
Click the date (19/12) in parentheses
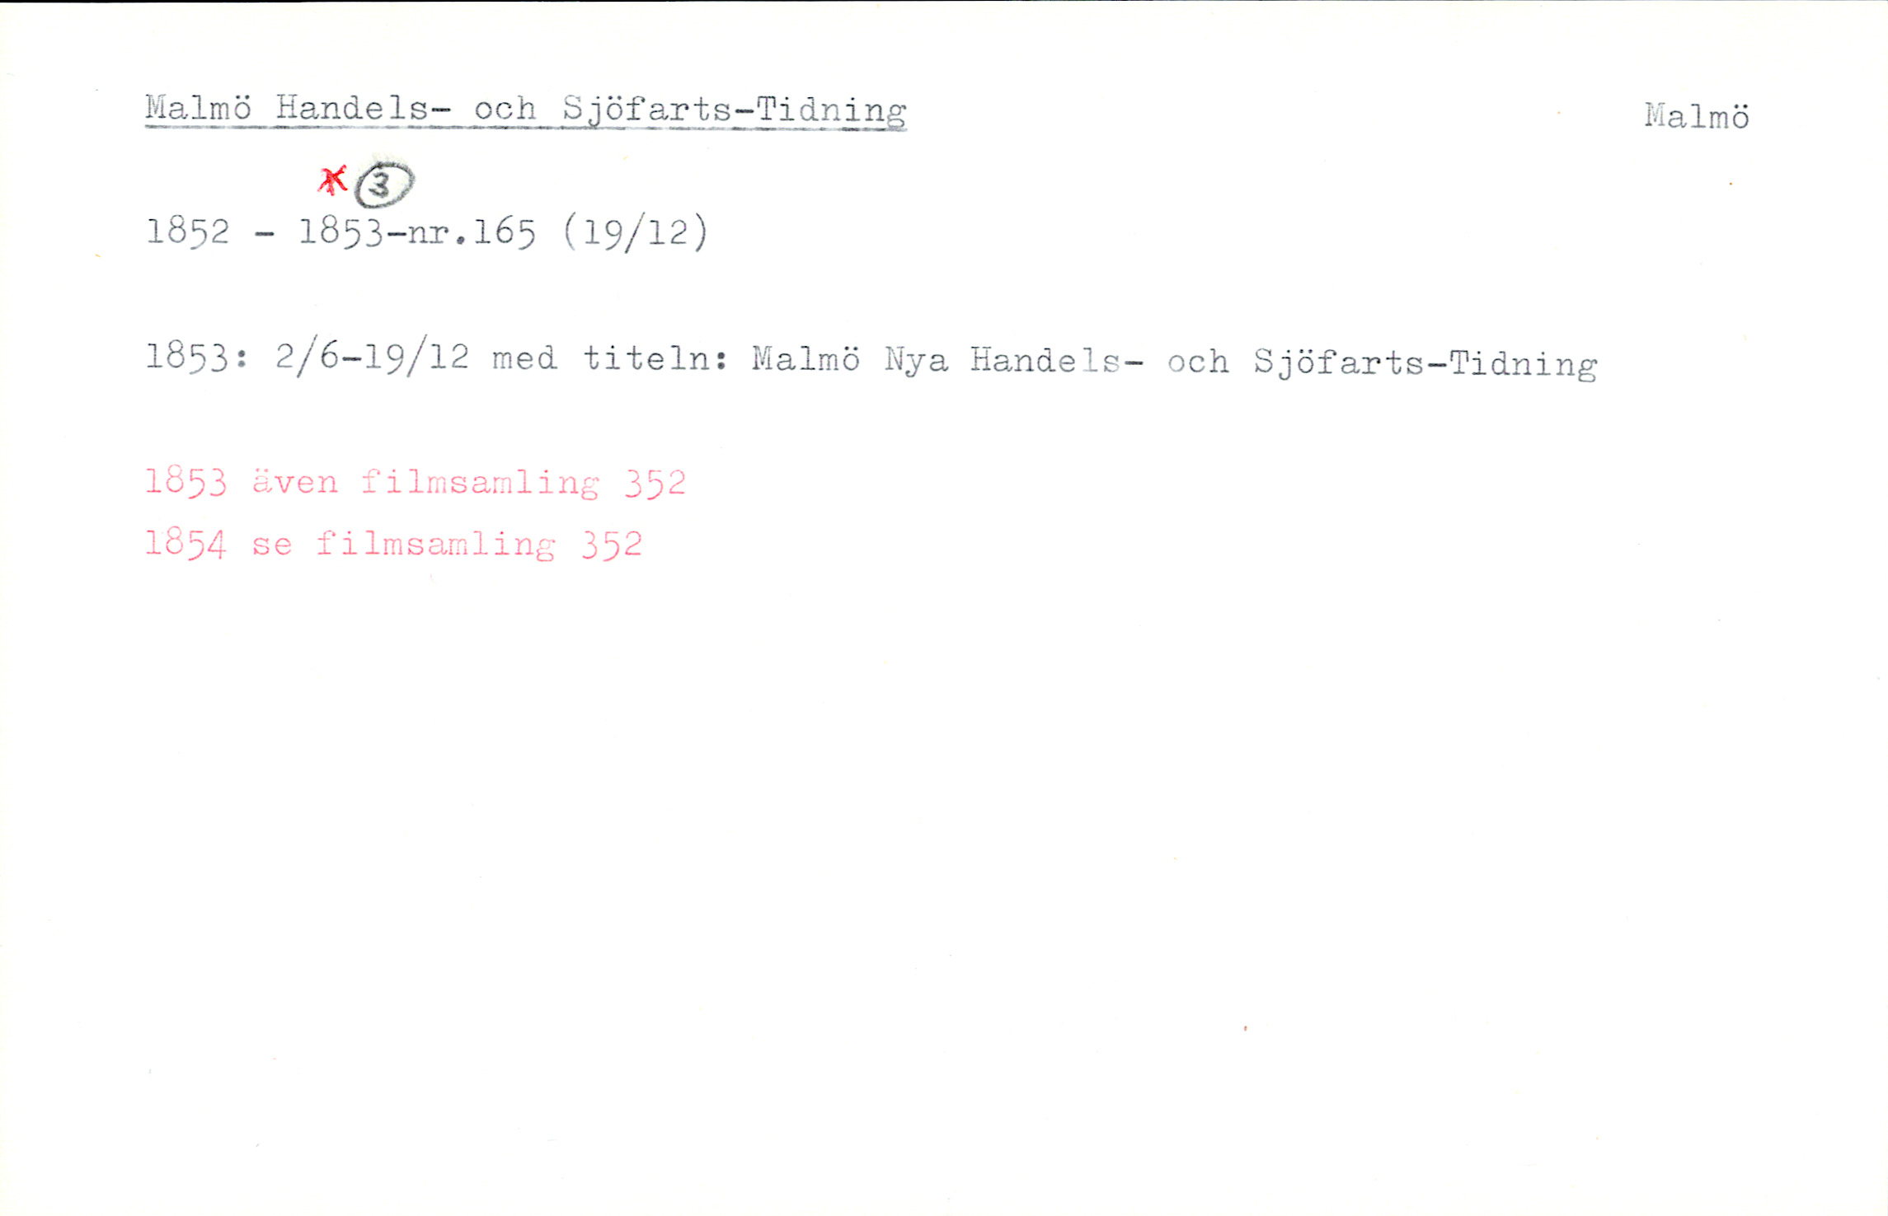point(635,233)
